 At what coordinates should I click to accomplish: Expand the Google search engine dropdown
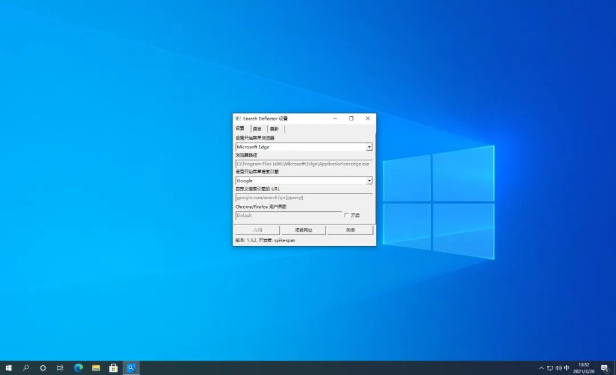point(369,181)
